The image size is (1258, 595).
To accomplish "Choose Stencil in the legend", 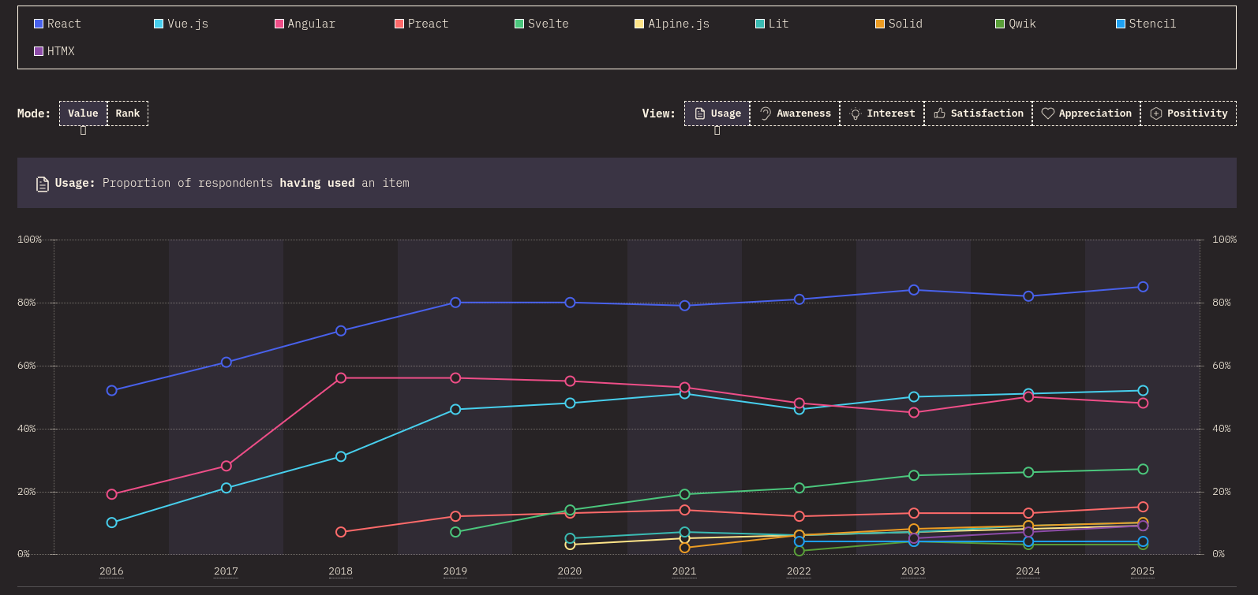I will click(1146, 24).
